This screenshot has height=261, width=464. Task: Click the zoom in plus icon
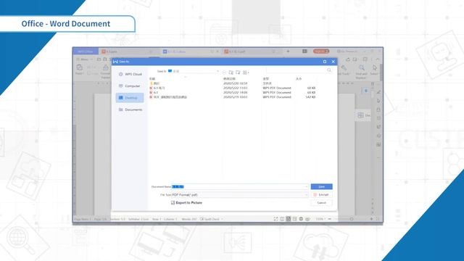(371, 219)
